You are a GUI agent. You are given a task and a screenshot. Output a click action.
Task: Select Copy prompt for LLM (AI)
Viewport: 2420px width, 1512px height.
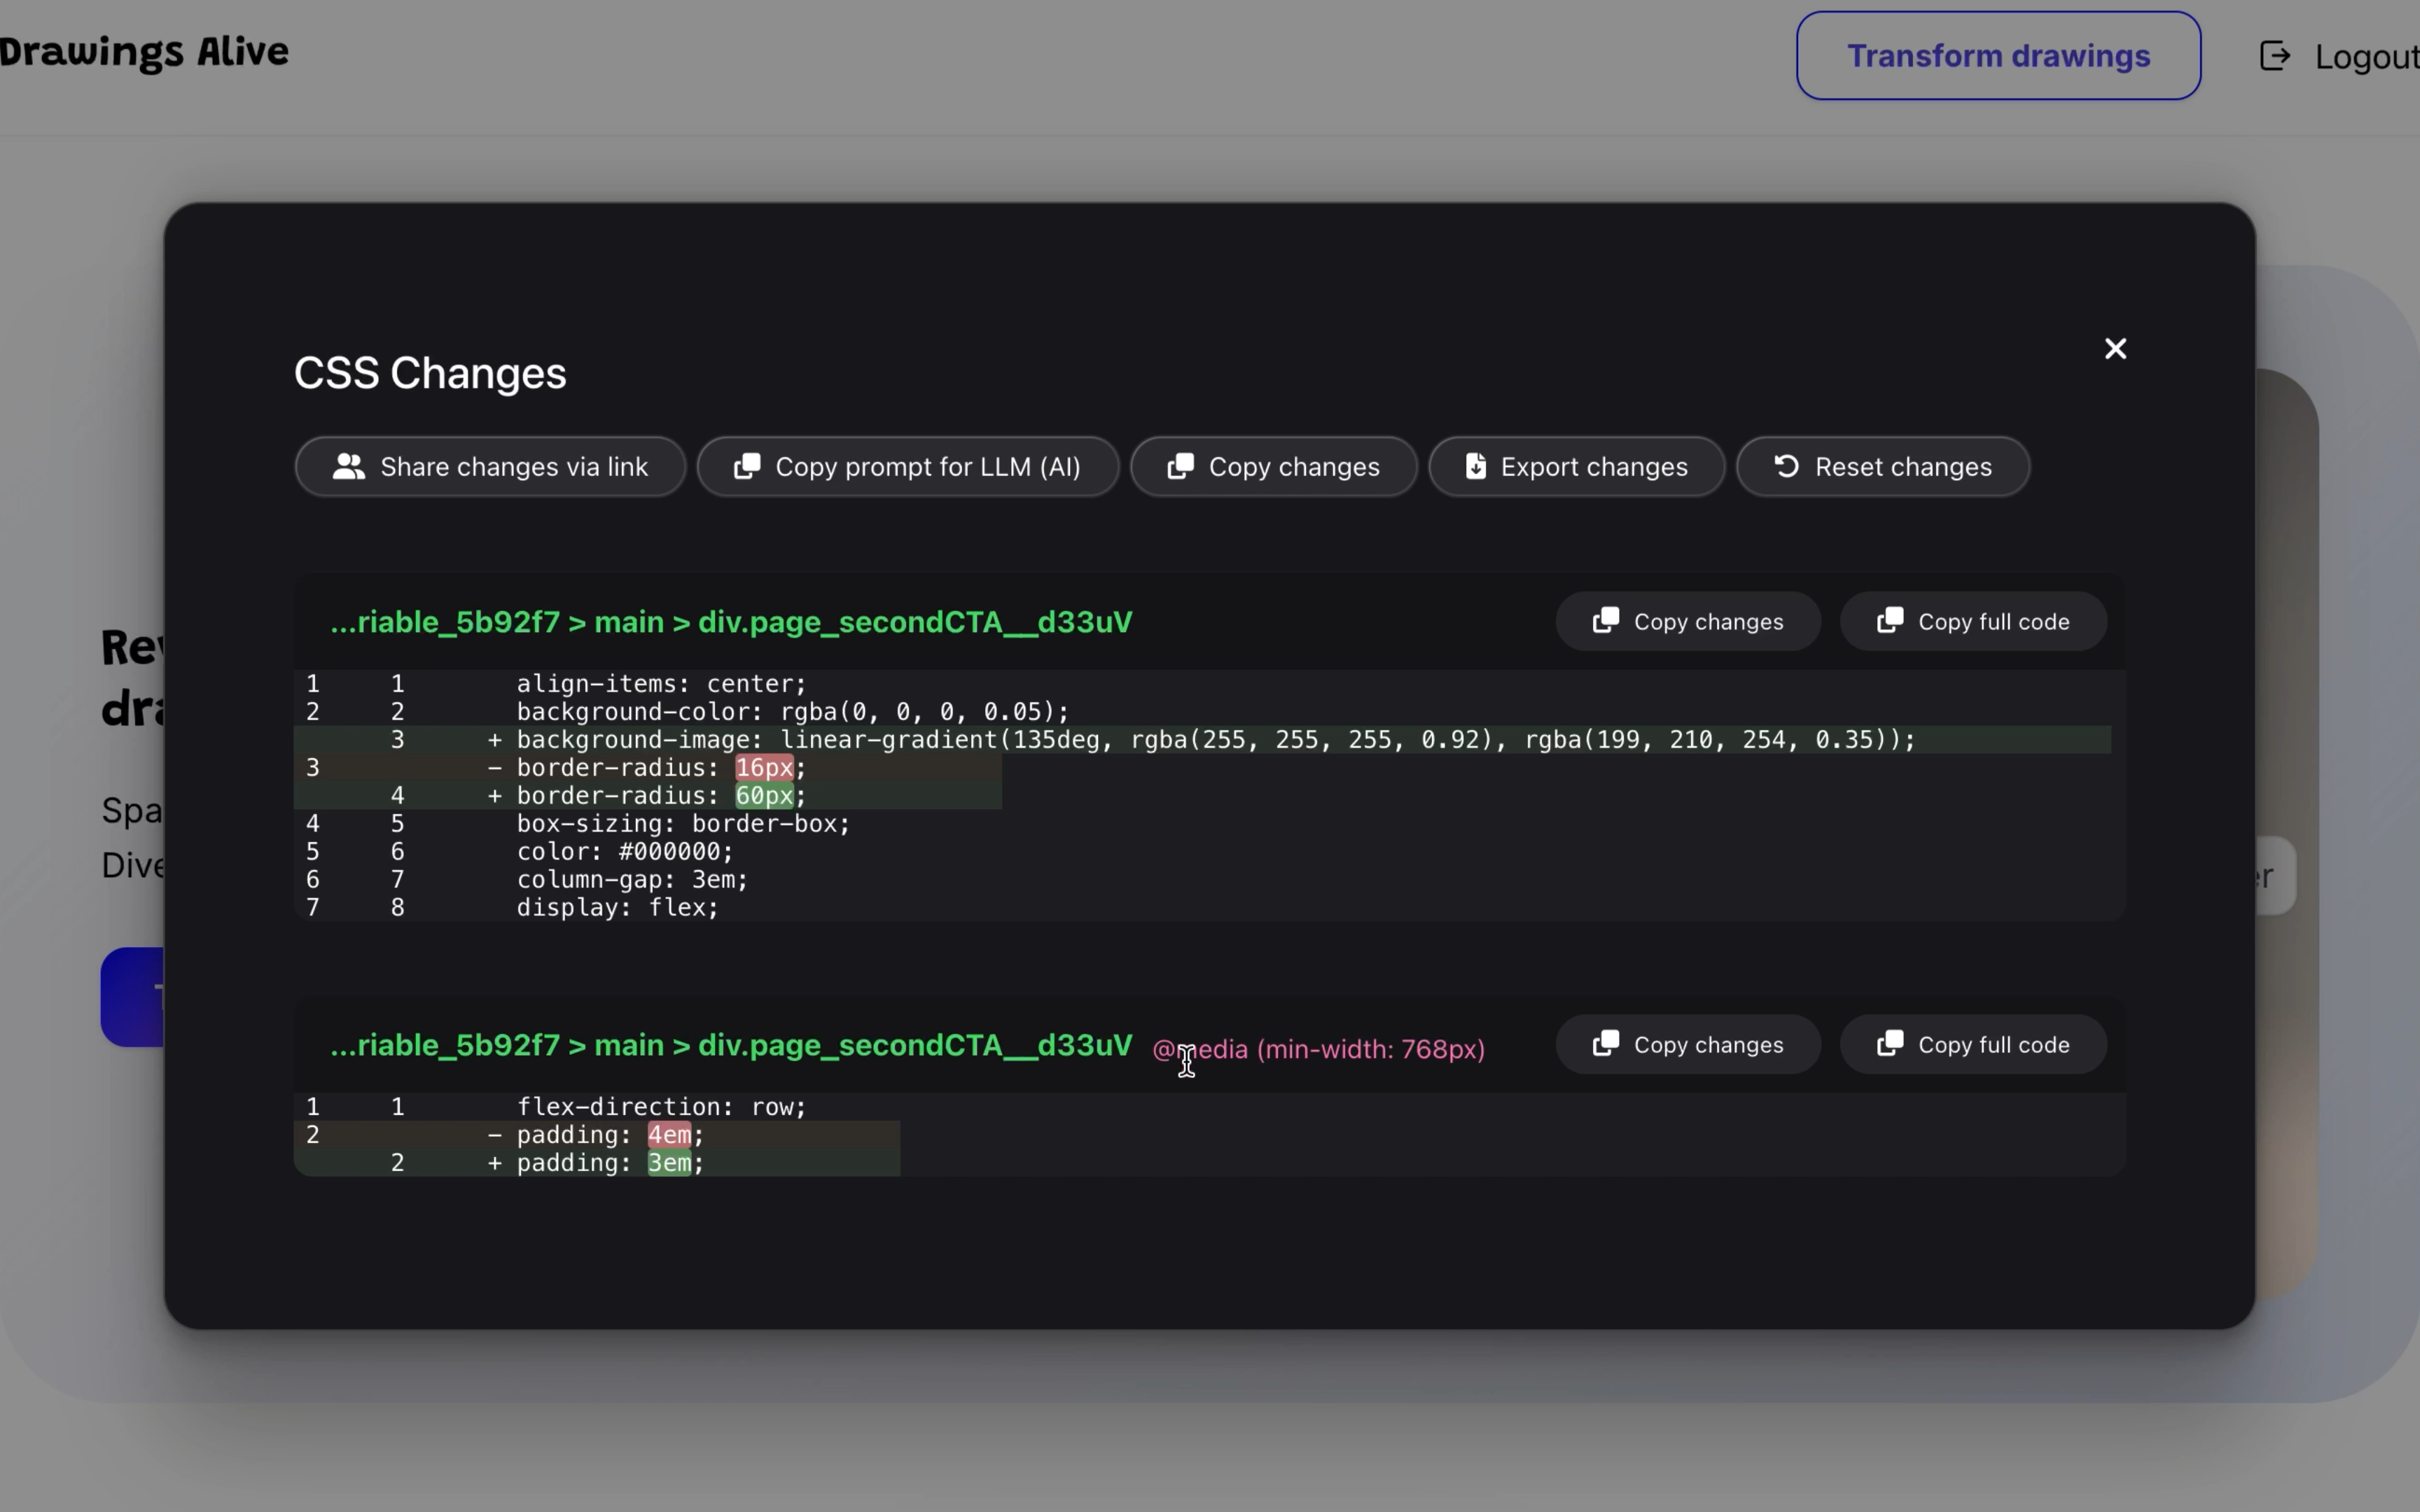click(906, 466)
